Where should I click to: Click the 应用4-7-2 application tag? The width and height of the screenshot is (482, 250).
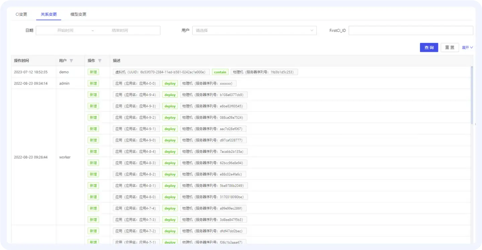click(136, 231)
